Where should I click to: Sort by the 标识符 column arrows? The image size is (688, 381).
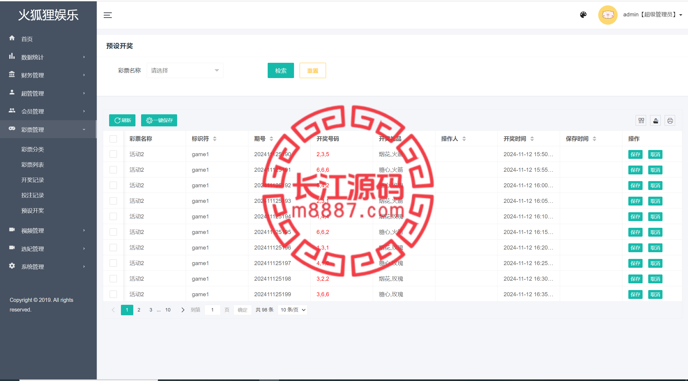coord(215,139)
